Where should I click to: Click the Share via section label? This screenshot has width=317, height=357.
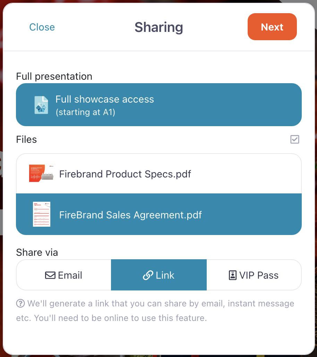click(37, 252)
